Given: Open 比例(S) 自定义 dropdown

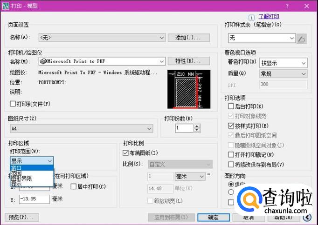Looking at the screenshot, I should click(x=180, y=165).
